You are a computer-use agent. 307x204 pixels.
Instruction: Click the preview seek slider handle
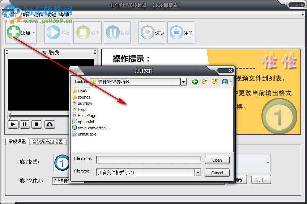click(x=9, y=116)
